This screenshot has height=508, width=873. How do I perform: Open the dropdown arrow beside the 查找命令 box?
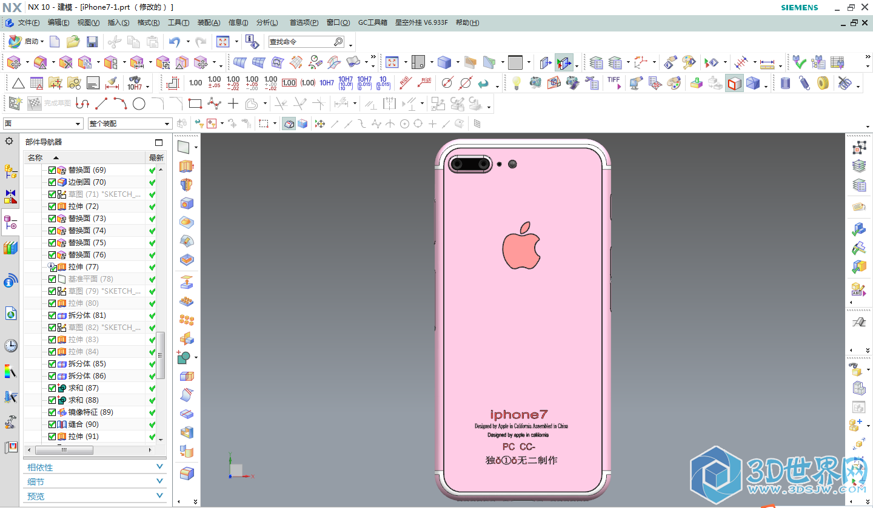click(350, 44)
